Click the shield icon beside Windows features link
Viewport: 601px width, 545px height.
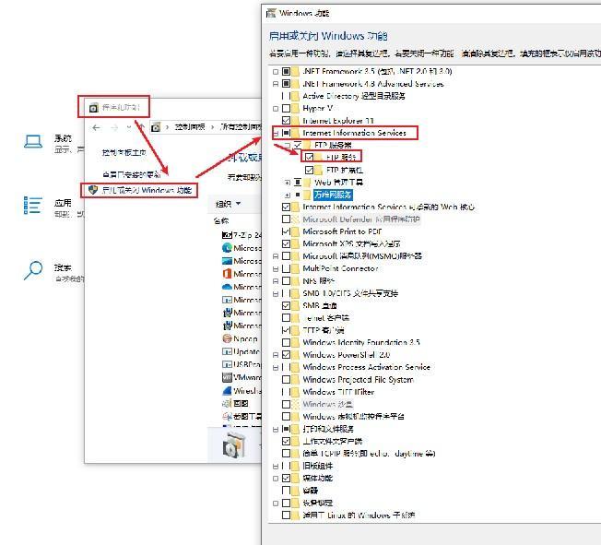(93, 190)
